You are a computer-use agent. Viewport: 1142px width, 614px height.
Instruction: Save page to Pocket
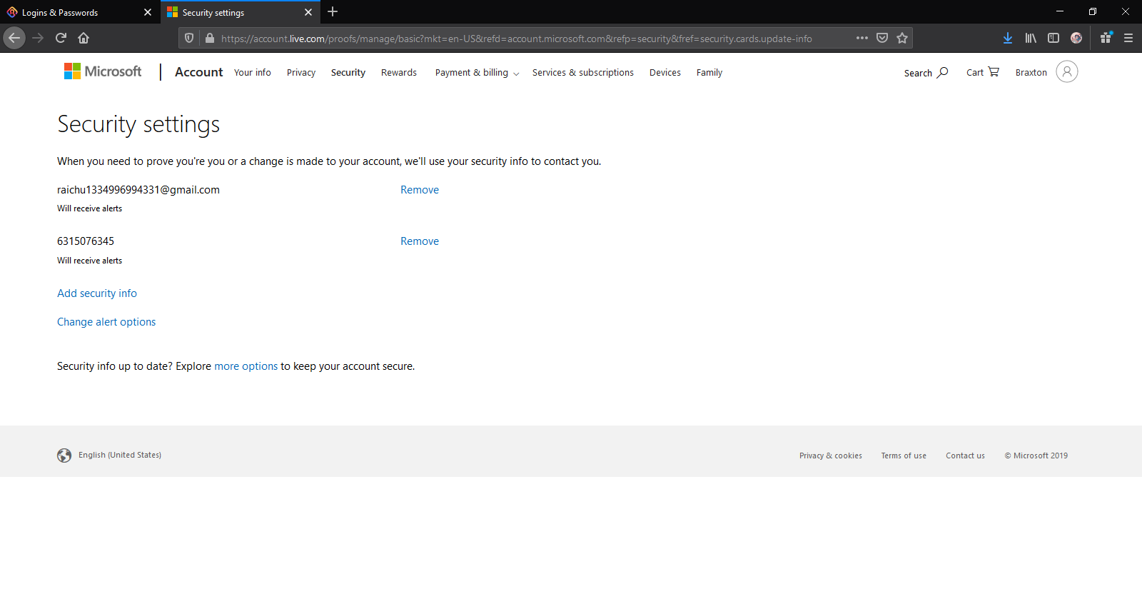coord(882,38)
